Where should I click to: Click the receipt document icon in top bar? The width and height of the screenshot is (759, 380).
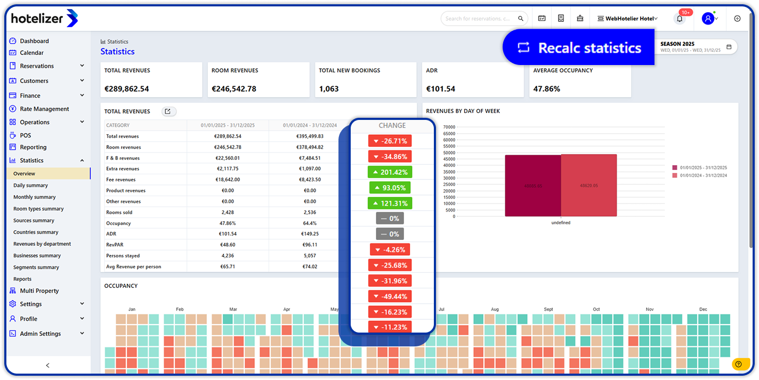[x=561, y=19]
